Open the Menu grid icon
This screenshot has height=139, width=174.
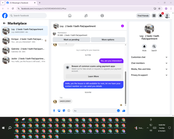pyautogui.click(x=154, y=16)
